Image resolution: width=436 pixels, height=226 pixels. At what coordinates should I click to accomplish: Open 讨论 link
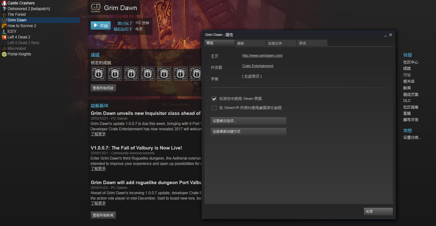click(x=407, y=75)
